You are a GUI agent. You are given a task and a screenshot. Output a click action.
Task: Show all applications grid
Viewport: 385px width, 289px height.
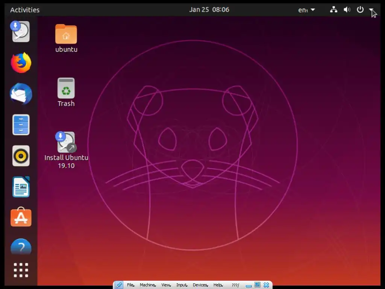coord(21,270)
